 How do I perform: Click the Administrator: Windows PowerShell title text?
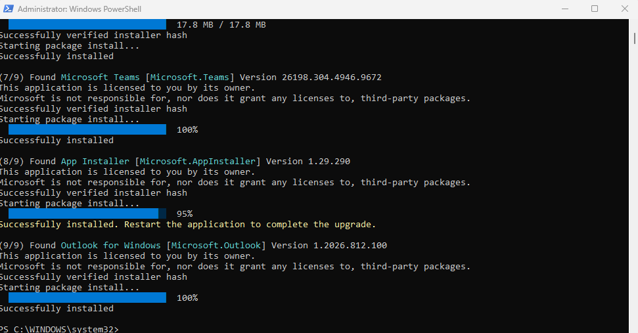pyautogui.click(x=80, y=9)
